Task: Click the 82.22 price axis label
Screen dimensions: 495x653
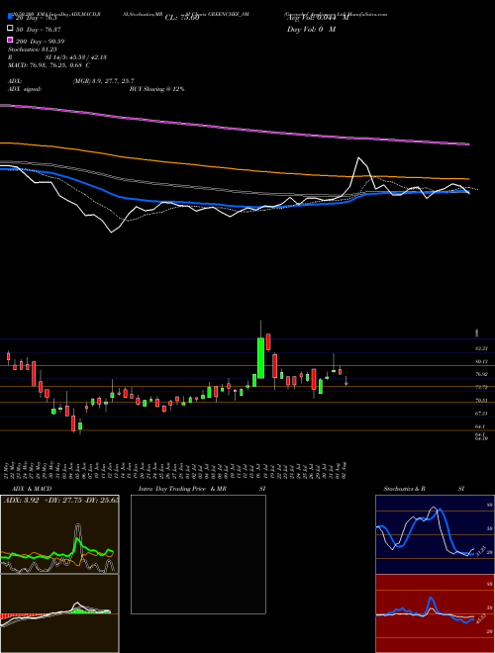Action: (482, 348)
